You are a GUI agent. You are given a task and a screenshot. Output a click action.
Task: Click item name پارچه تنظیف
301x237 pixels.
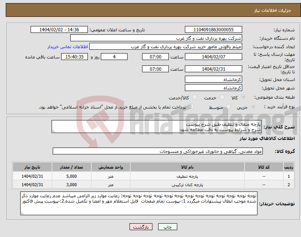click(187, 176)
